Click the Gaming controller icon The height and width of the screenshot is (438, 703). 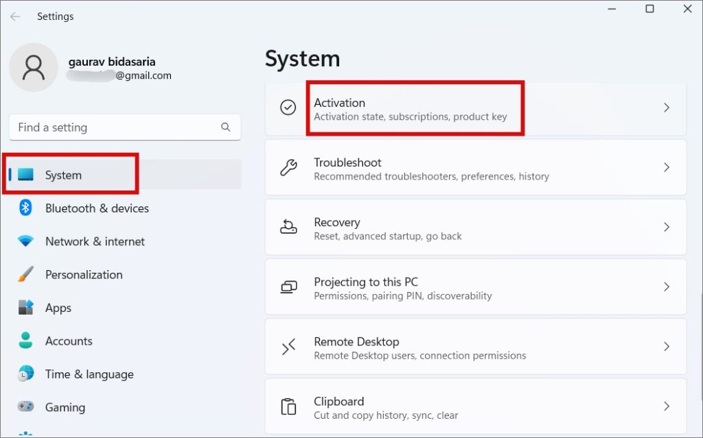pyautogui.click(x=25, y=406)
